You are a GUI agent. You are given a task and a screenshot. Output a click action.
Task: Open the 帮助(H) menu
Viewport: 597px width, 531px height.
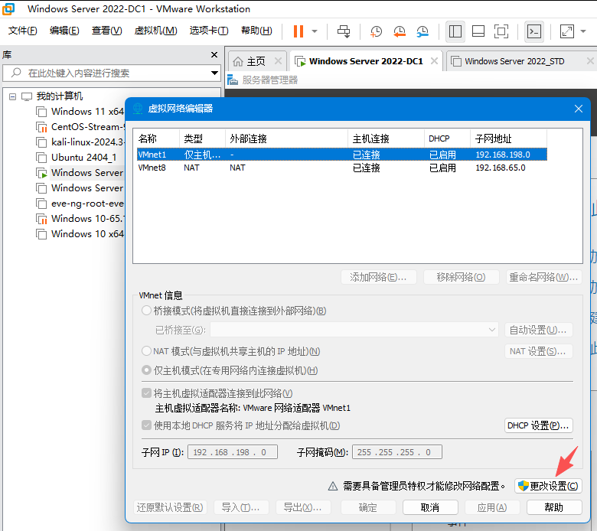pos(256,31)
